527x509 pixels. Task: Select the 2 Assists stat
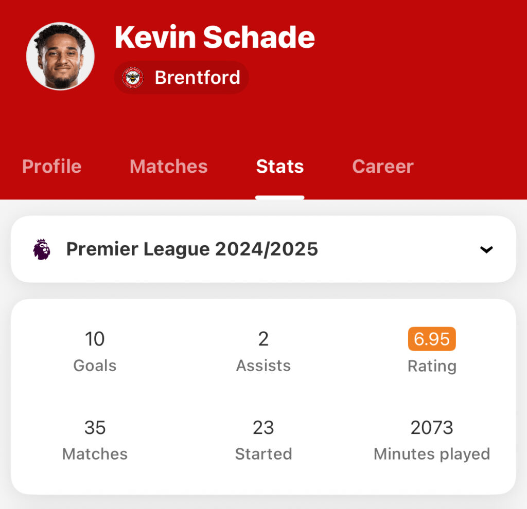click(263, 352)
